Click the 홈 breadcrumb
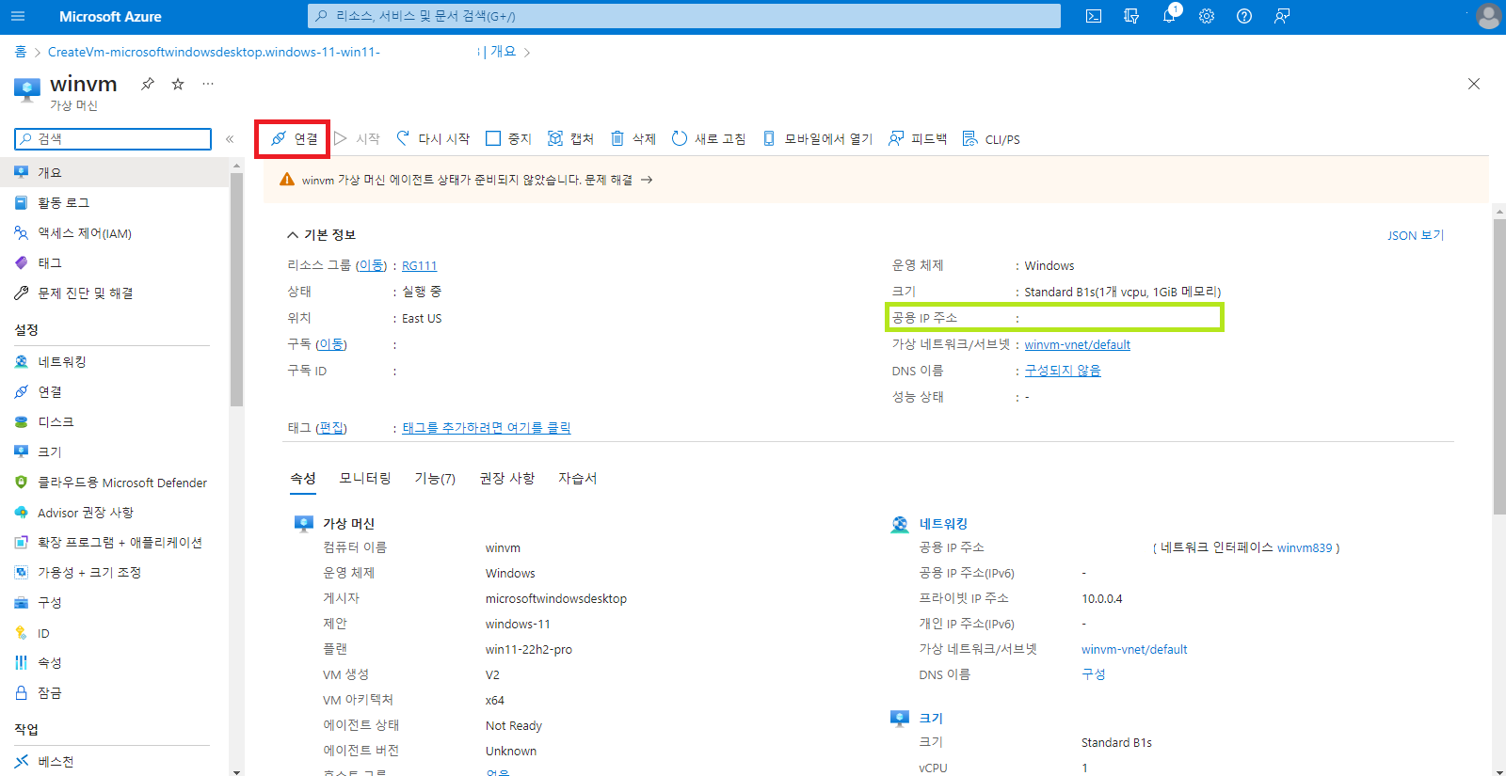Screen dimensions: 1506x776 21,52
